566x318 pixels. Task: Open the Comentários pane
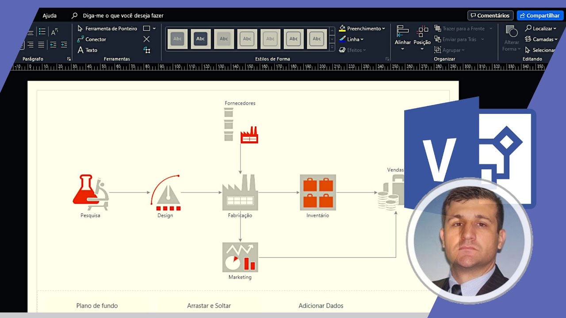click(490, 15)
